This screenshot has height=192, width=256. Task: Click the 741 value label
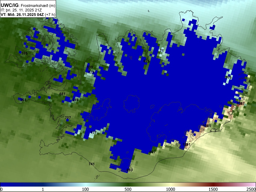point(92,164)
